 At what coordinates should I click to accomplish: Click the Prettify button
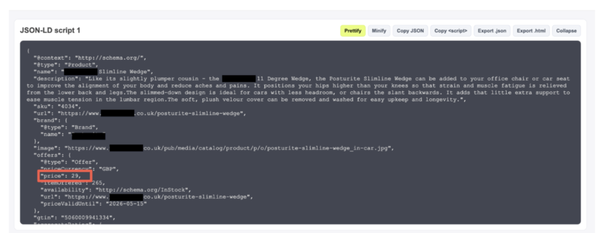tap(353, 31)
